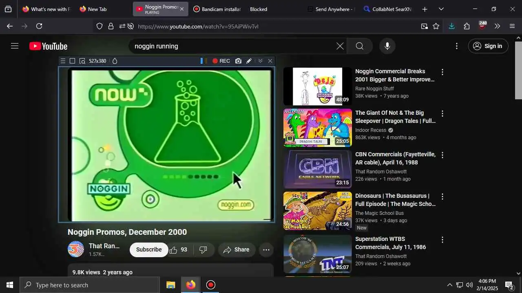Open File Explorer from the taskbar
The width and height of the screenshot is (522, 293).
coord(171,285)
